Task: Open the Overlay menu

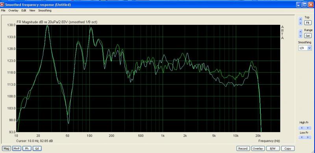Action: point(13,11)
